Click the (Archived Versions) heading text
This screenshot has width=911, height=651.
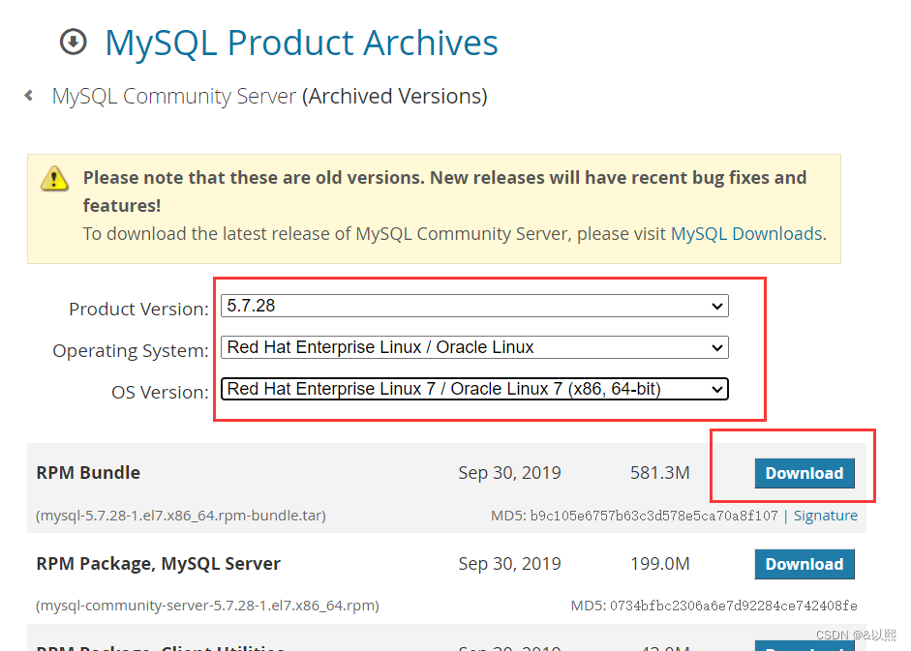pyautogui.click(x=394, y=96)
